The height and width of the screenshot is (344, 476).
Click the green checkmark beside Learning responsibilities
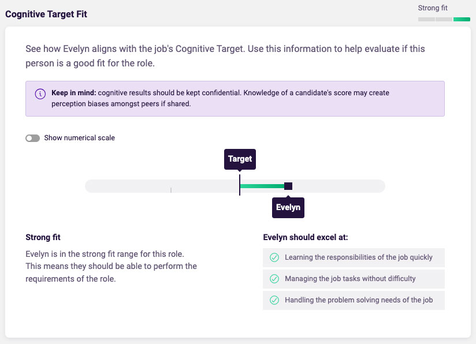click(x=274, y=257)
